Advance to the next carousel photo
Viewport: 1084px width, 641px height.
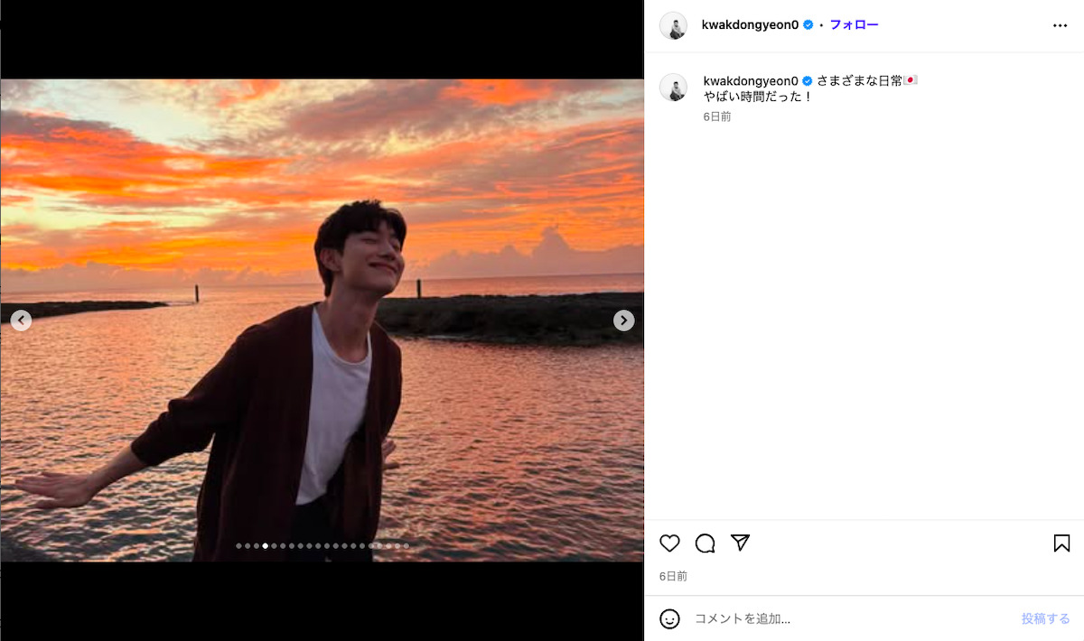coord(623,320)
